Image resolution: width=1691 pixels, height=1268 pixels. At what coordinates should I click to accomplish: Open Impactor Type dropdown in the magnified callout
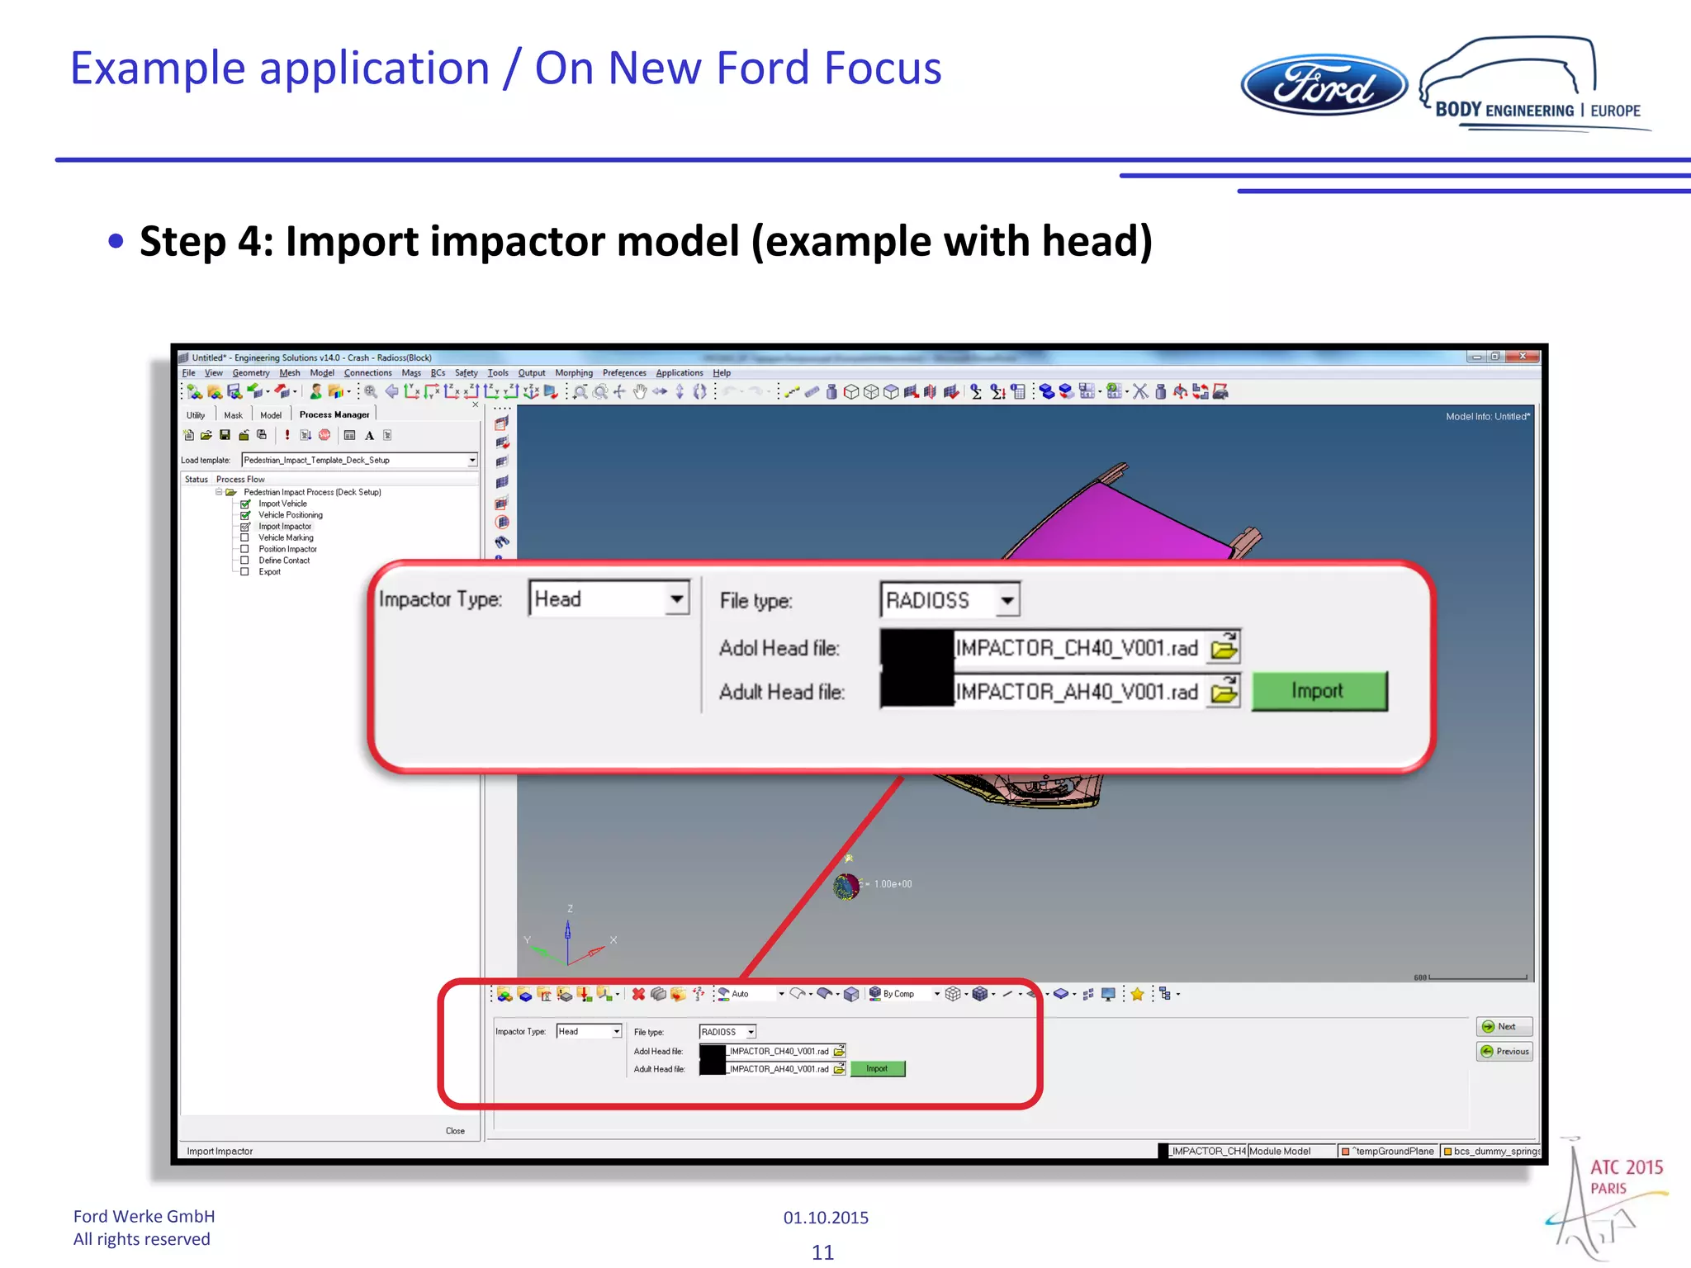(677, 599)
